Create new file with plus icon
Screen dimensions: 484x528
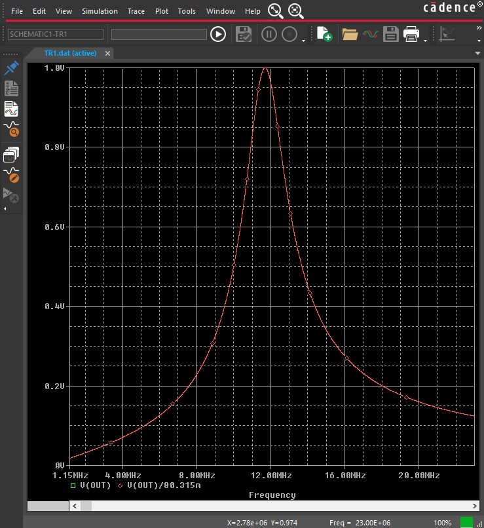324,34
